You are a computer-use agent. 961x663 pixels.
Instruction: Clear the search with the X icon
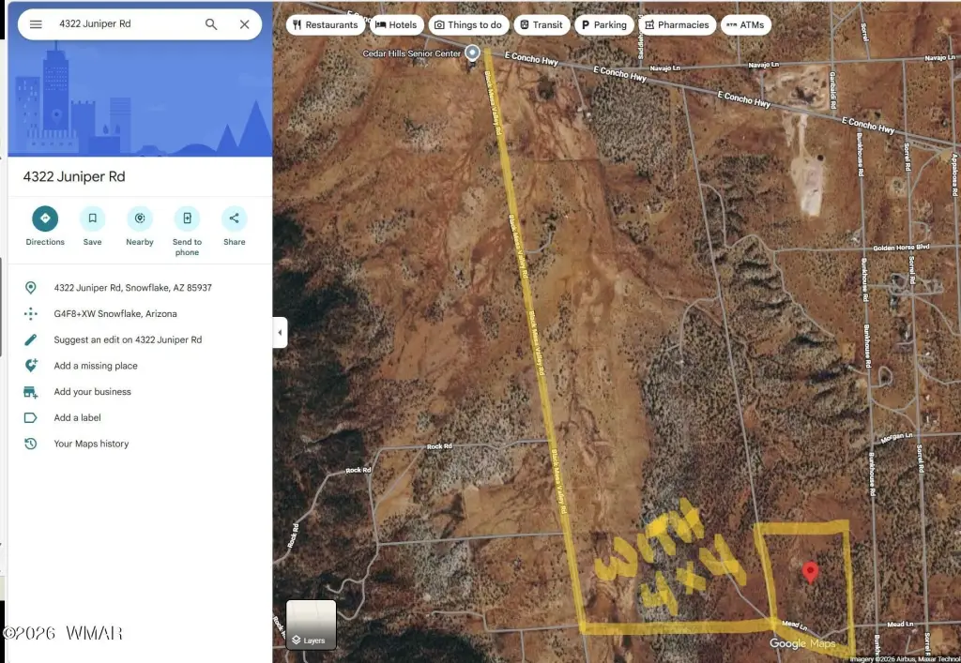pyautogui.click(x=245, y=24)
